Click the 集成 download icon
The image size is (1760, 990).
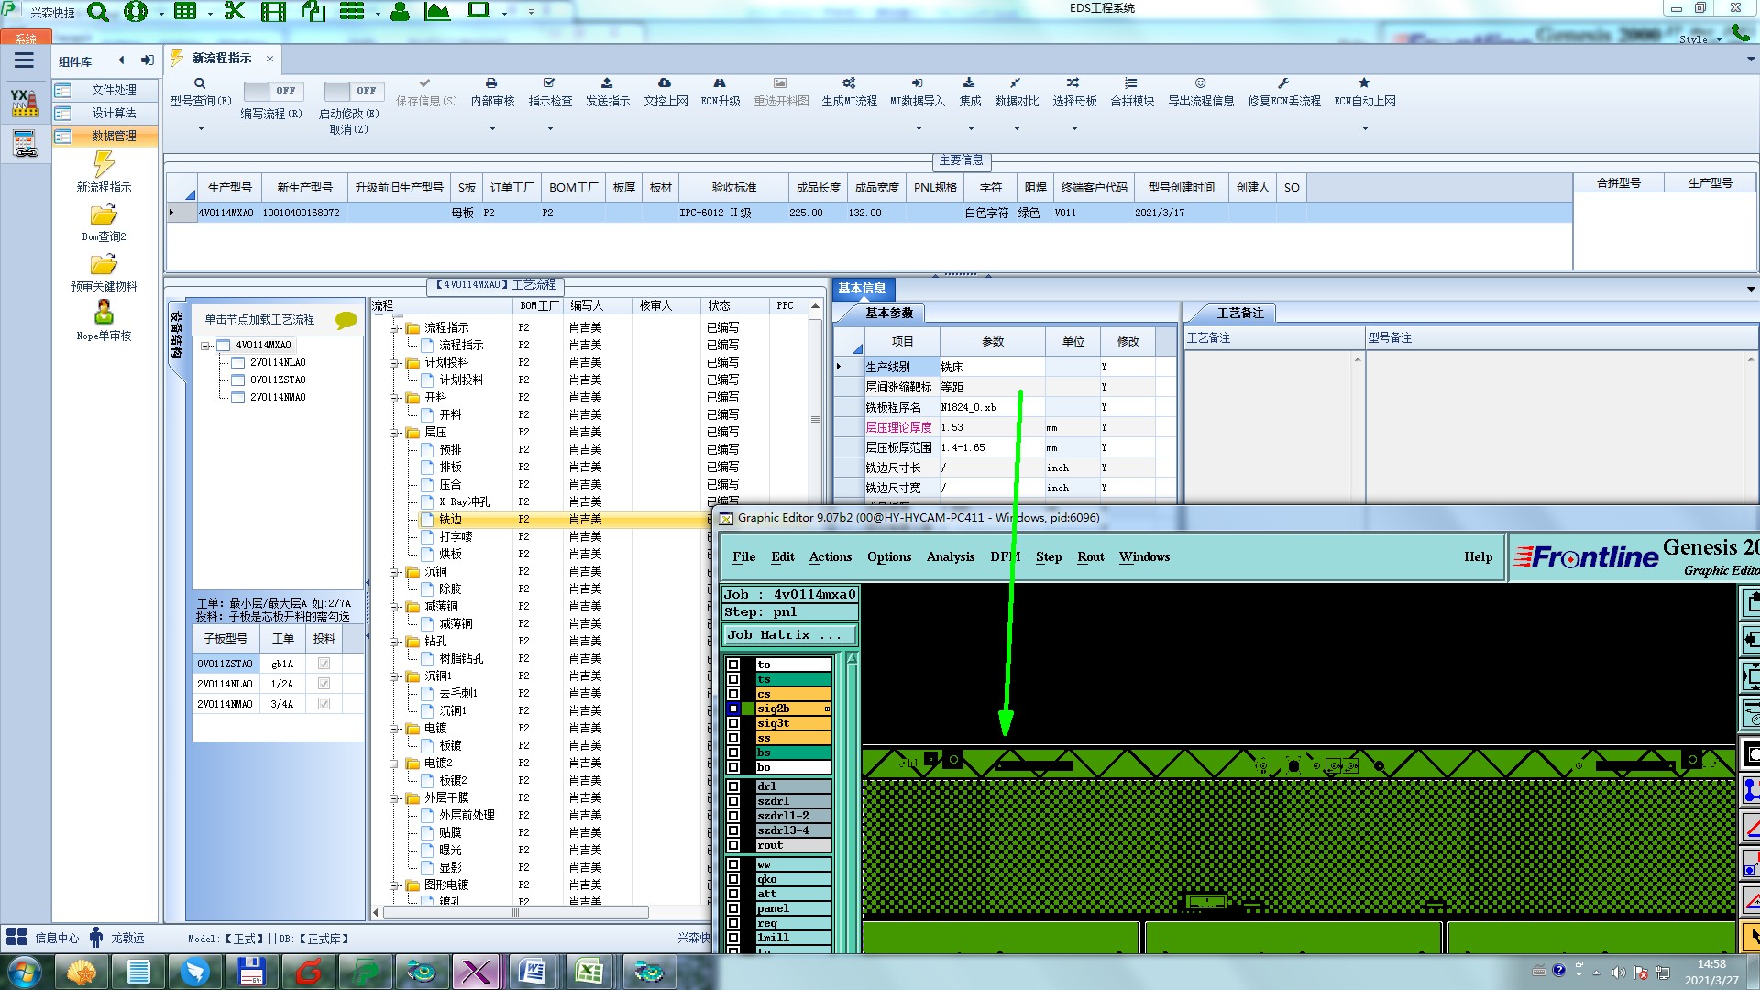(969, 83)
